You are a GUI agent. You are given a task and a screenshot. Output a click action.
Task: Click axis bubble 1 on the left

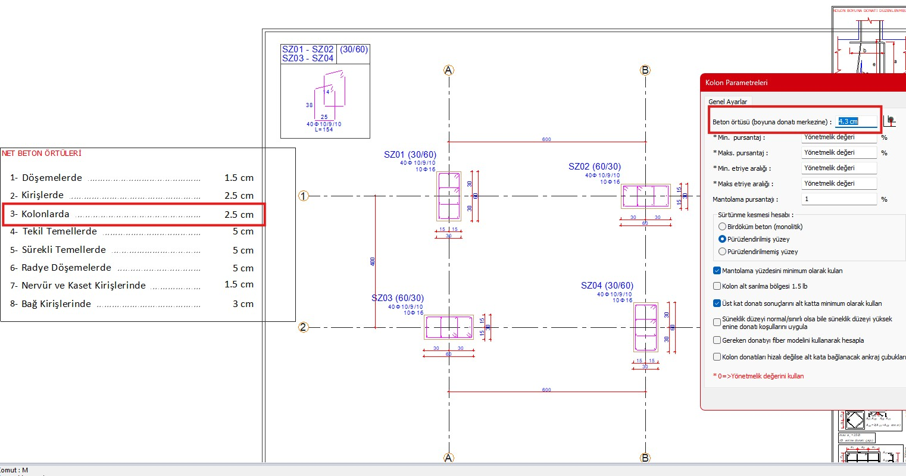click(304, 196)
